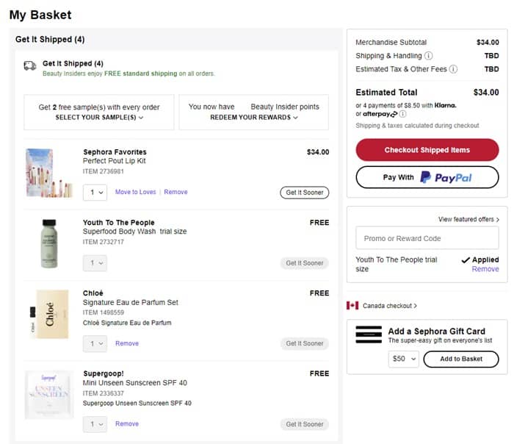Click the Afterpay info icon
Screen dimensions: 514x444
[x=403, y=114]
